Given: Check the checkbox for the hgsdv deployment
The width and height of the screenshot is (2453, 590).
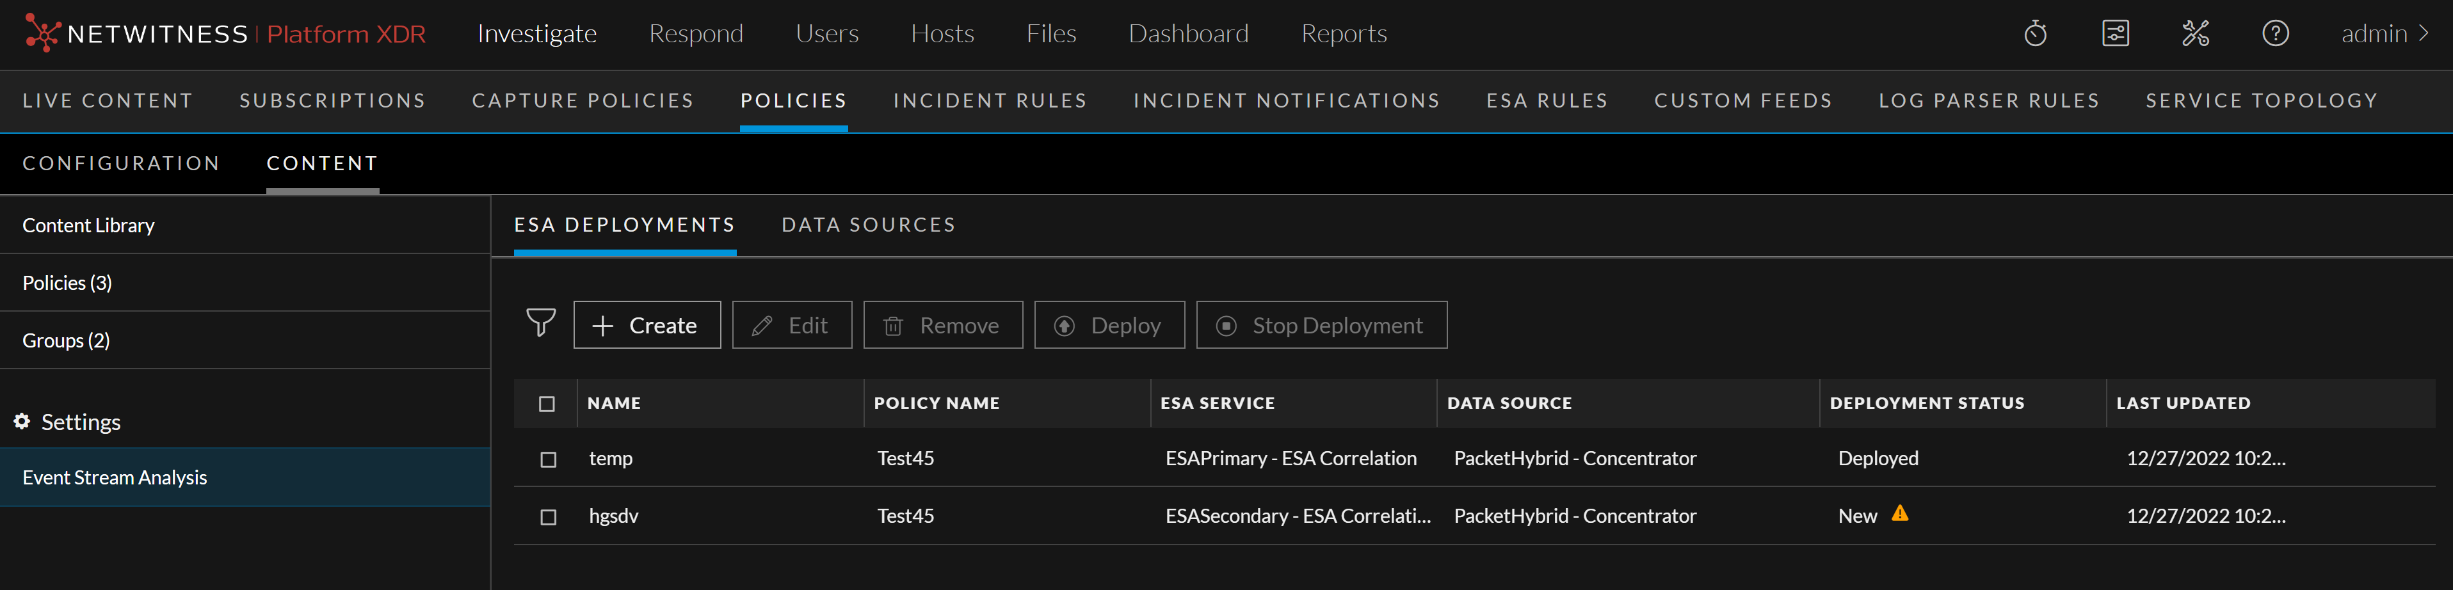Looking at the screenshot, I should (x=547, y=516).
